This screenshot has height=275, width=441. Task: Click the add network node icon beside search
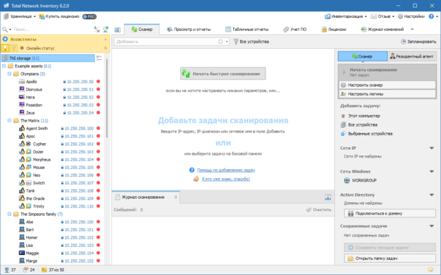[106, 30]
